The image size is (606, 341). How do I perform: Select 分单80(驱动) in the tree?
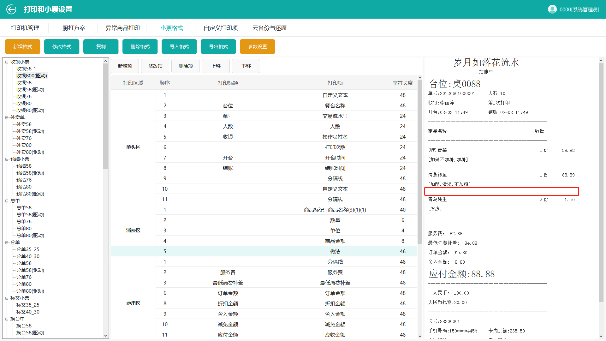pyautogui.click(x=30, y=291)
